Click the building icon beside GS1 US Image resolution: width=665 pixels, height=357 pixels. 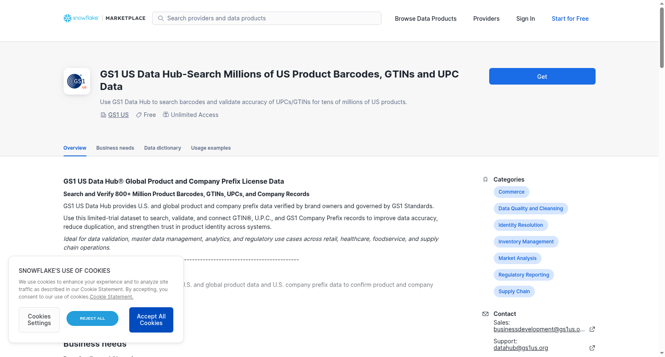click(103, 115)
